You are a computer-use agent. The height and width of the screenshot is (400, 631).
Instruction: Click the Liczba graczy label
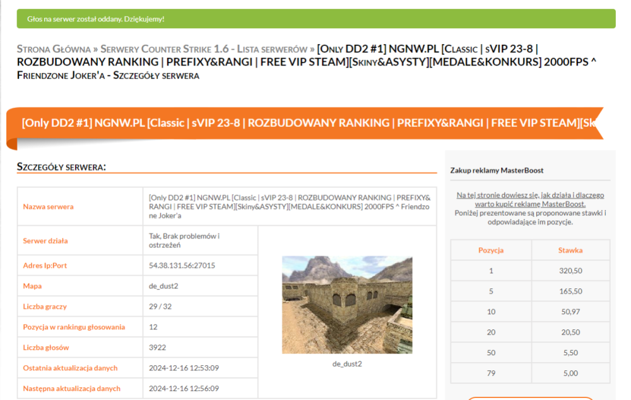(x=45, y=307)
